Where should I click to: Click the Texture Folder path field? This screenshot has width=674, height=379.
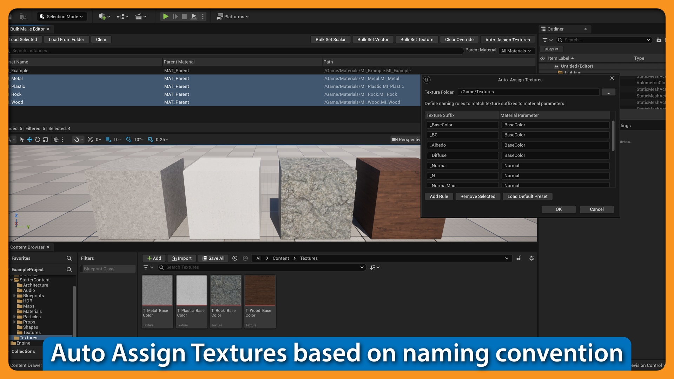point(529,92)
